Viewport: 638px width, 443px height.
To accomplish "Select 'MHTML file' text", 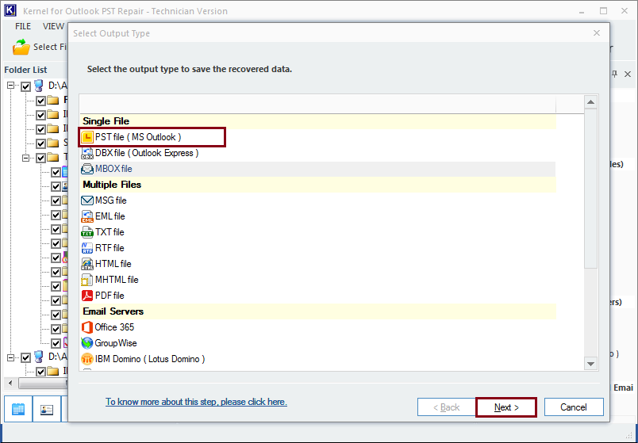I will click(117, 280).
